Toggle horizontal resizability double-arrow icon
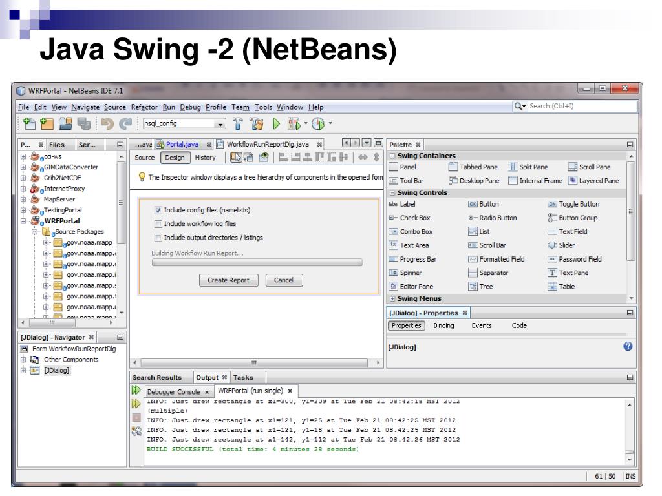This screenshot has height=496, width=662. pyautogui.click(x=363, y=158)
